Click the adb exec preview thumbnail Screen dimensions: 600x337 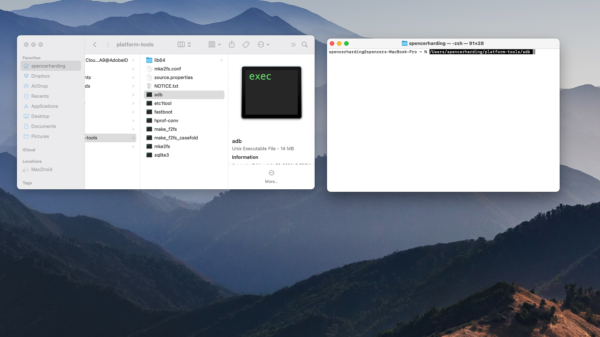click(272, 93)
